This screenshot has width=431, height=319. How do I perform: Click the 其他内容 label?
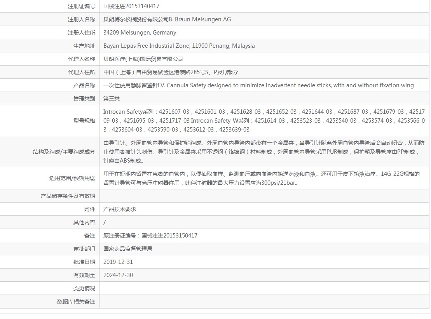(84, 222)
